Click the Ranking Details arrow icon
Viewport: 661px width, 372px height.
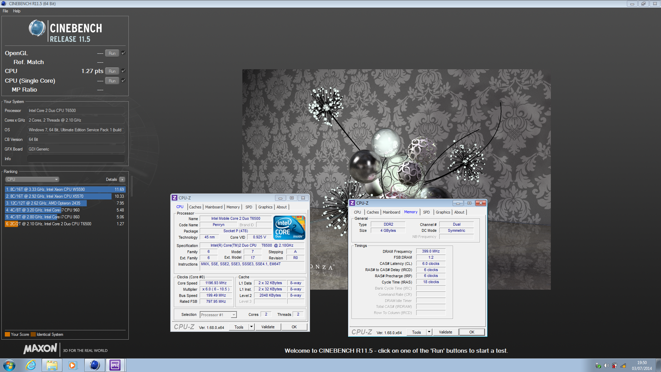(x=122, y=179)
